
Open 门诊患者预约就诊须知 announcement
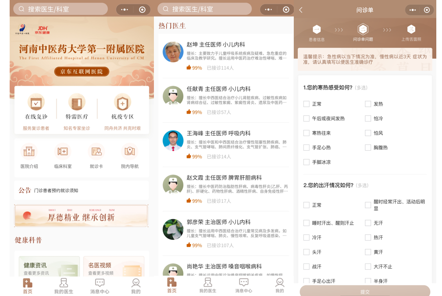tap(56, 191)
